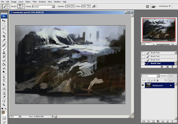
Task: Open the brush Opacity slider arrow
Action: (x=73, y=6)
